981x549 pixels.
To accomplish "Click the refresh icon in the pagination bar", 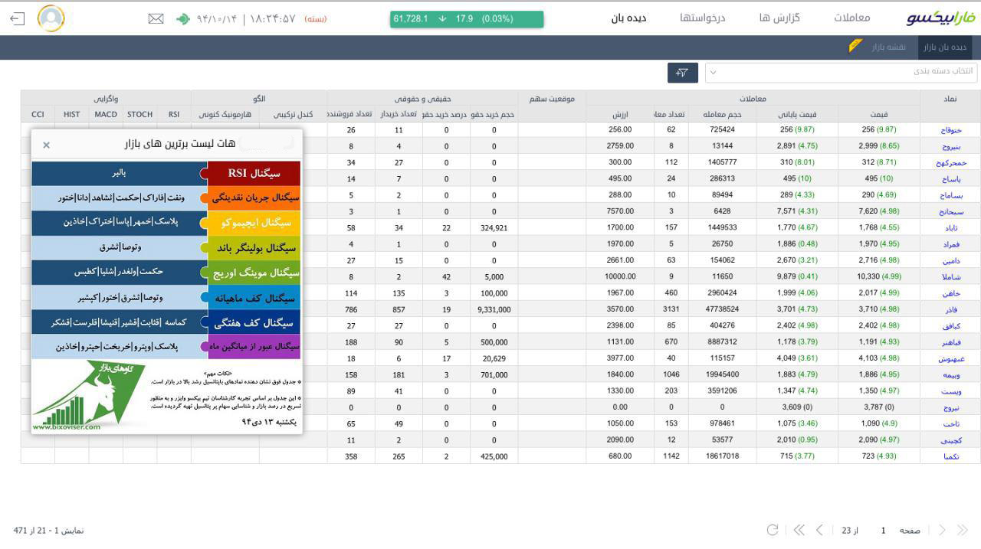I will [x=773, y=530].
